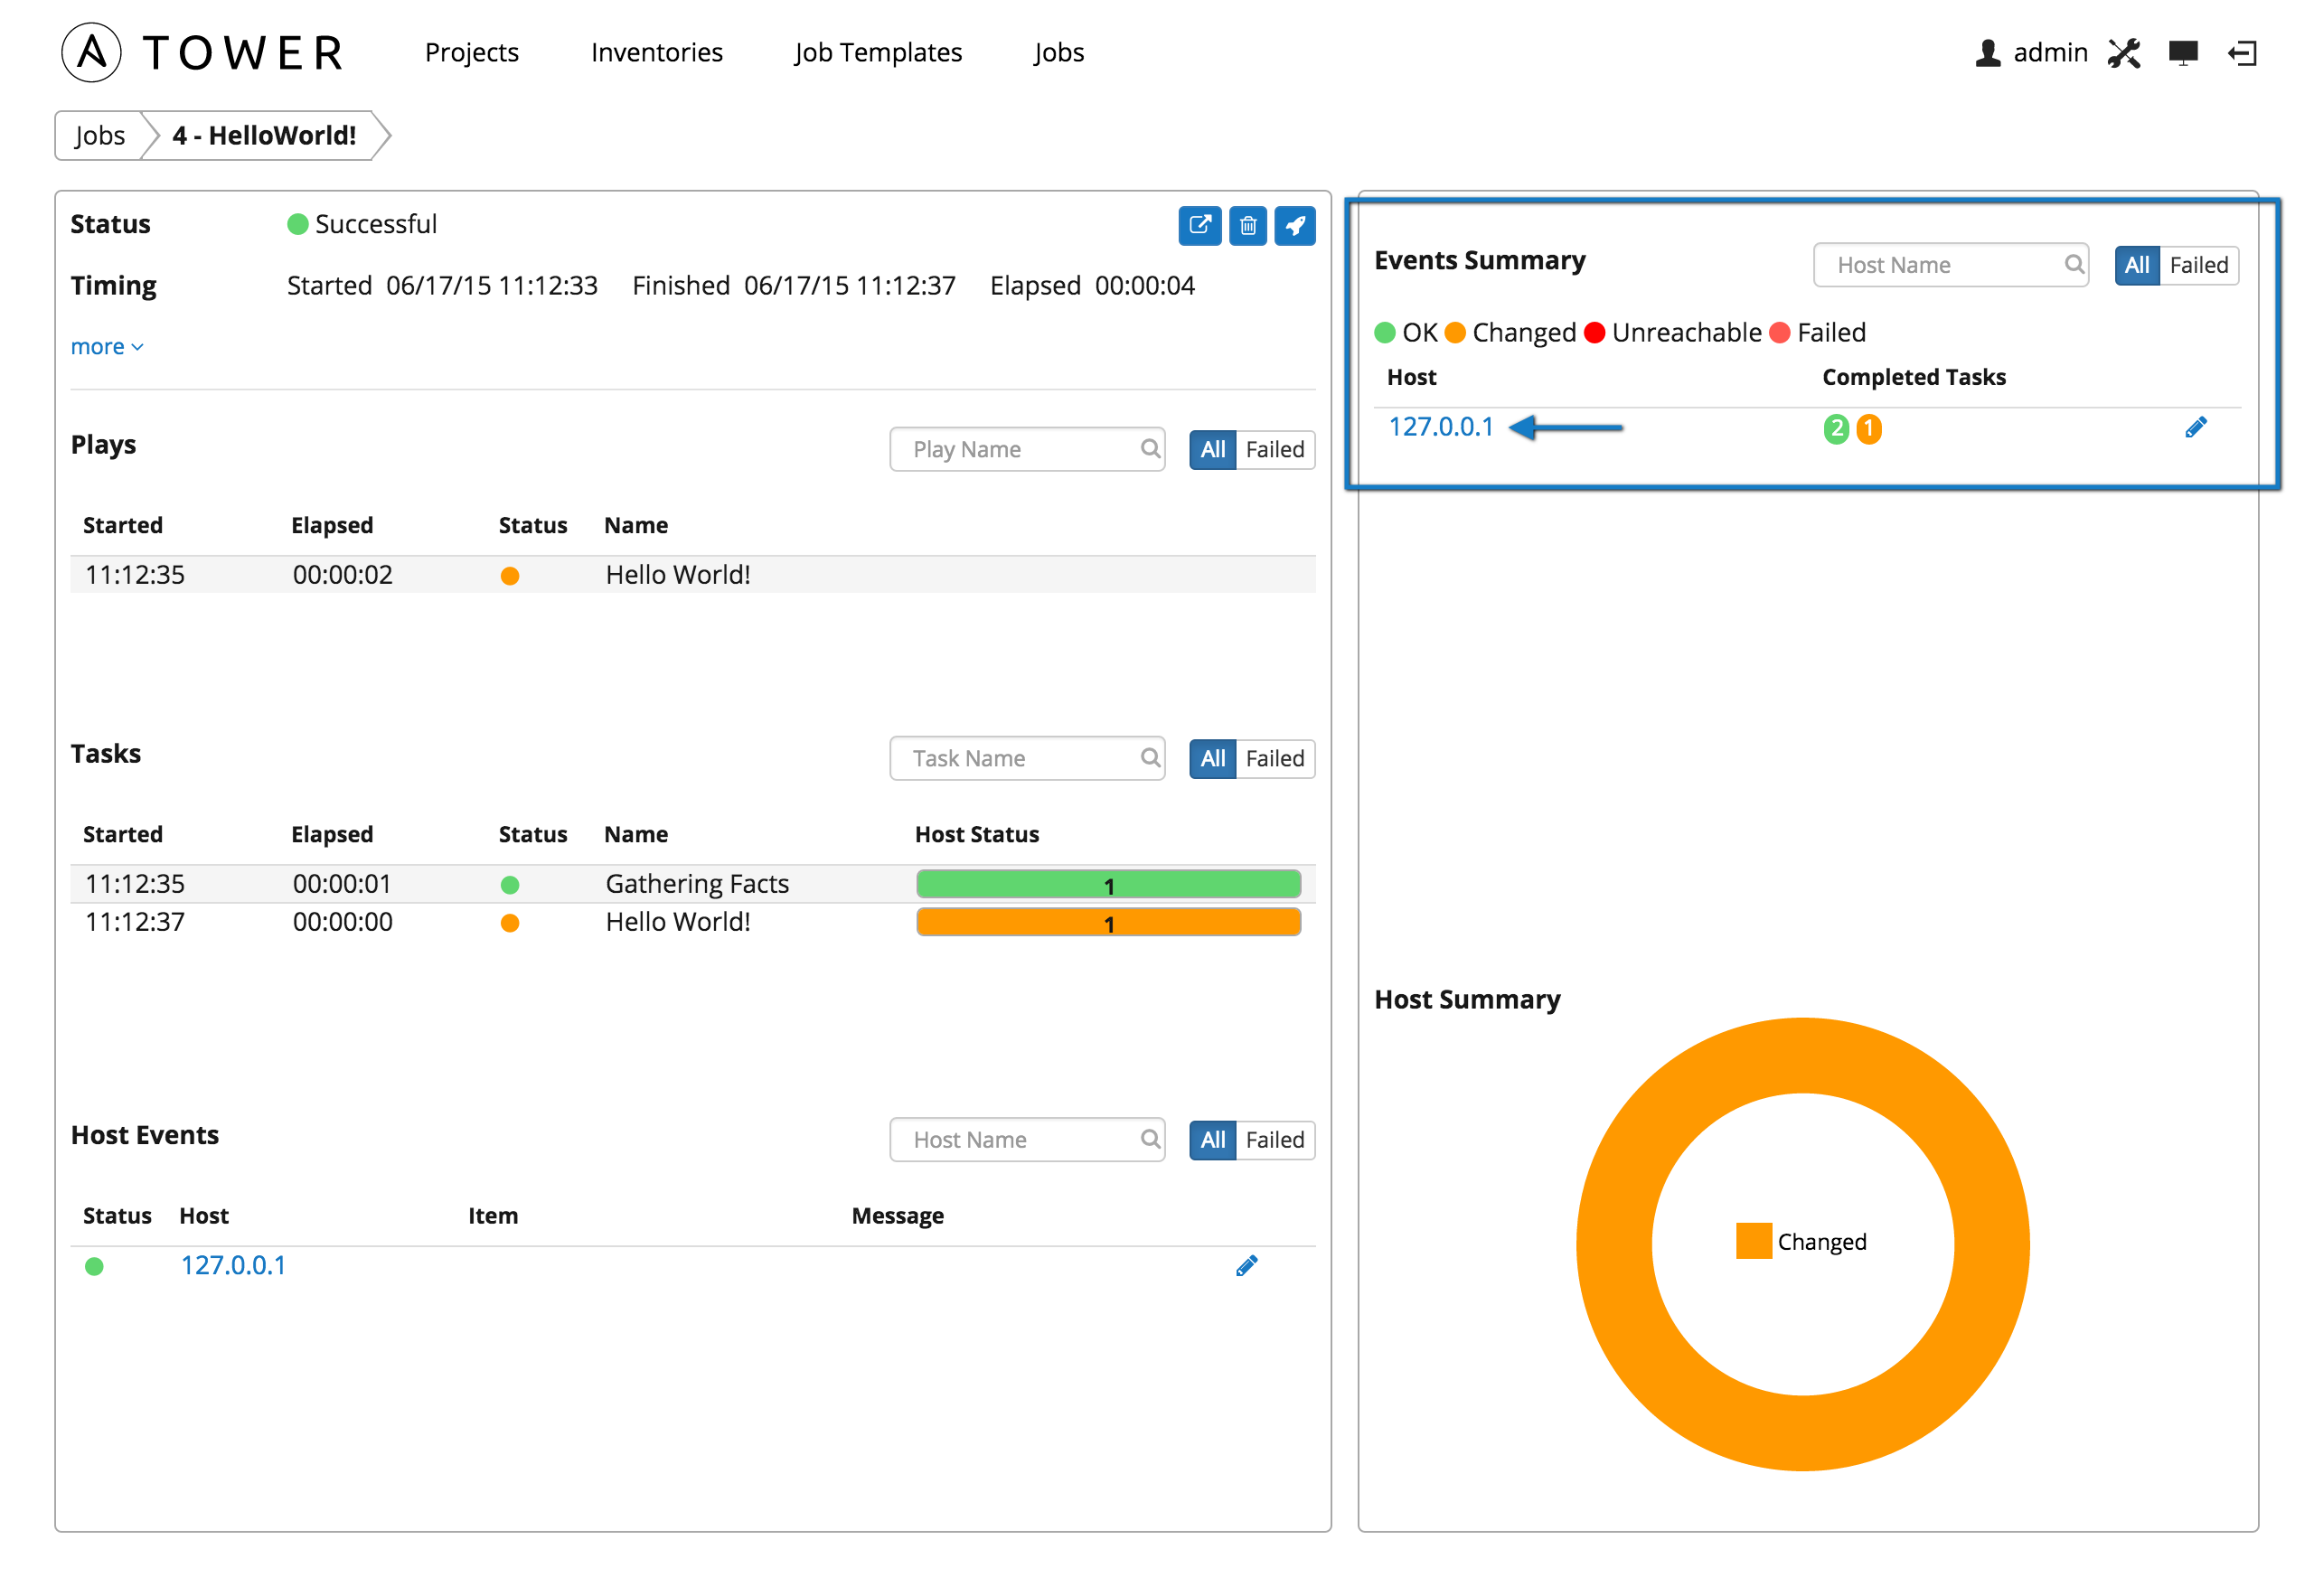
Task: Click the green 2 completed tasks badge
Action: tap(1835, 428)
